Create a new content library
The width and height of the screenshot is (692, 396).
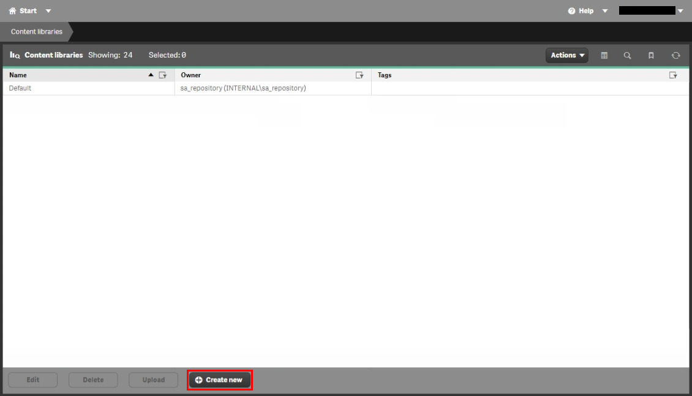[x=219, y=379]
